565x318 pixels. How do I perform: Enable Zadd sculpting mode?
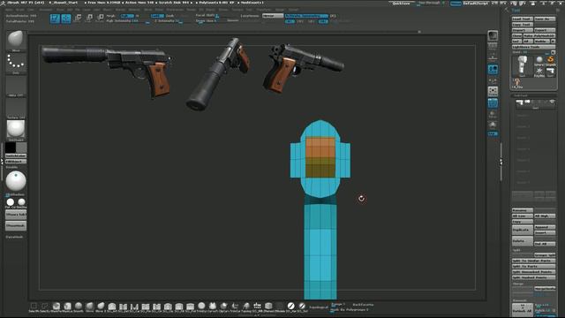coord(157,16)
